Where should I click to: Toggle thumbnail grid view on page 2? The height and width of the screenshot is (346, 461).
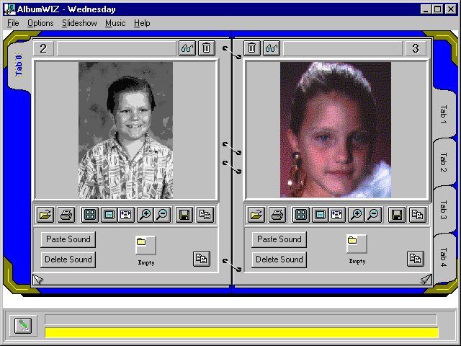pyautogui.click(x=90, y=214)
